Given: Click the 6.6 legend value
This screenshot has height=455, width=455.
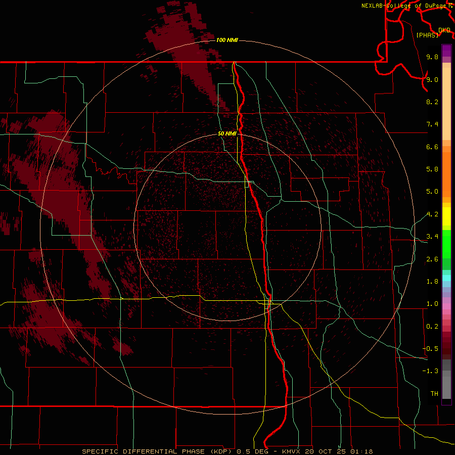Looking at the screenshot, I should (x=432, y=147).
